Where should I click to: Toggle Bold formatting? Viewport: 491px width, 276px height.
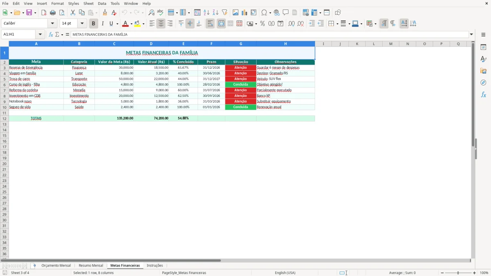pyautogui.click(x=93, y=24)
